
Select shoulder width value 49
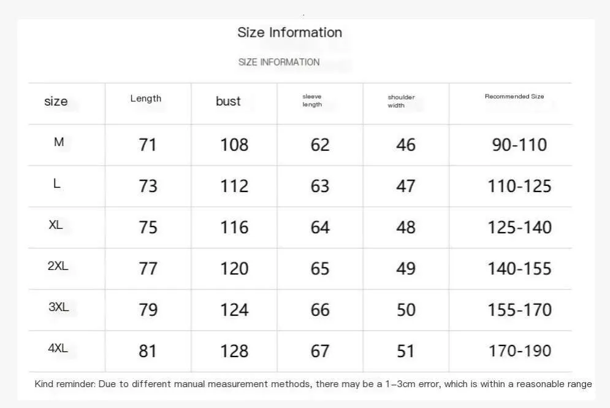pos(406,269)
